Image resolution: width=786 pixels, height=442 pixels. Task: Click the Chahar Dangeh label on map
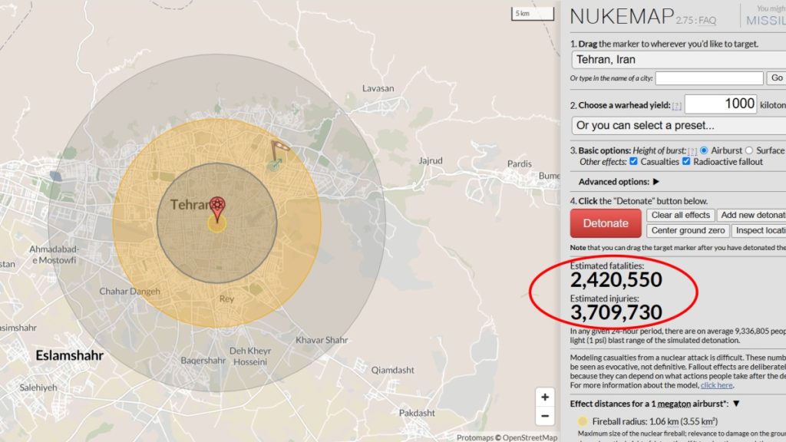pyautogui.click(x=130, y=291)
